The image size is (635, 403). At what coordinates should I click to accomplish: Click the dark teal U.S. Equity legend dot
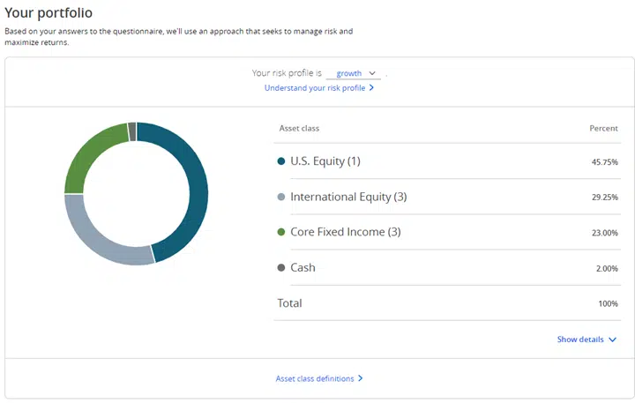coord(281,161)
